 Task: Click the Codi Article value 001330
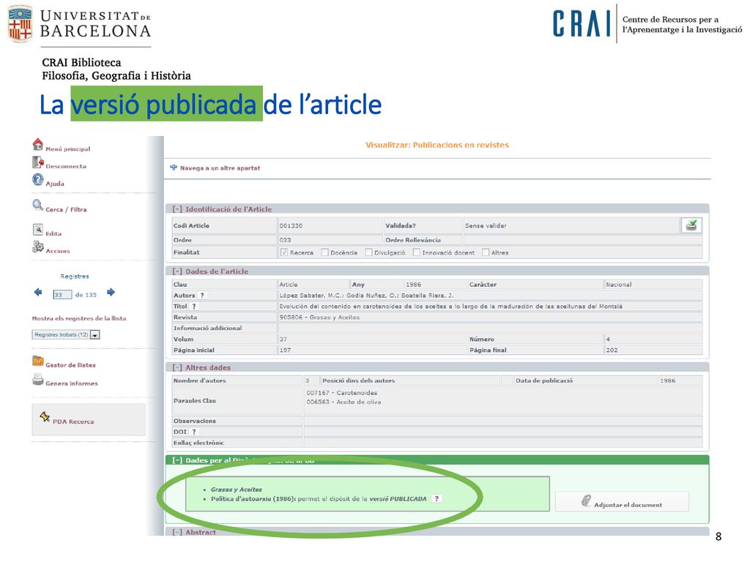click(x=291, y=225)
